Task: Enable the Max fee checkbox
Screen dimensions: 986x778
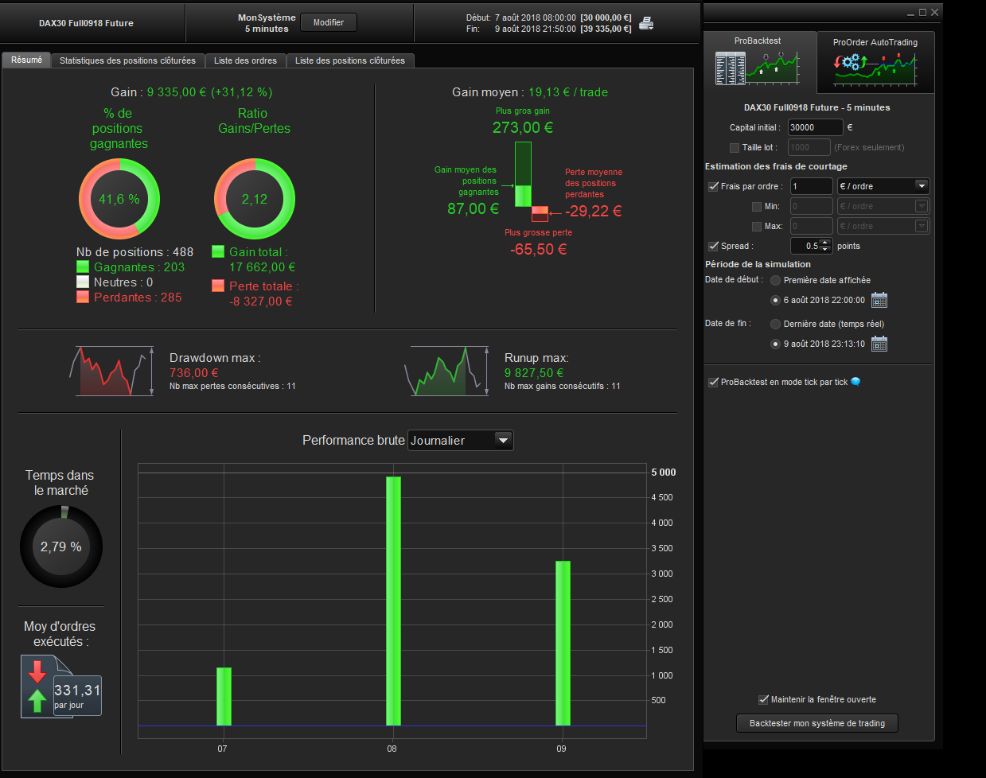Action: pyautogui.click(x=757, y=226)
